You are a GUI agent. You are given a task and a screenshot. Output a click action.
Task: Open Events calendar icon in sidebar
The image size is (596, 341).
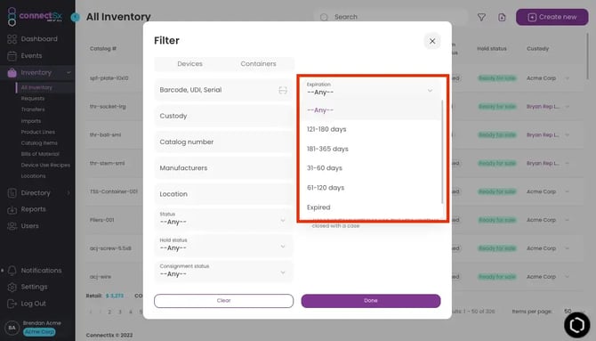[12, 56]
